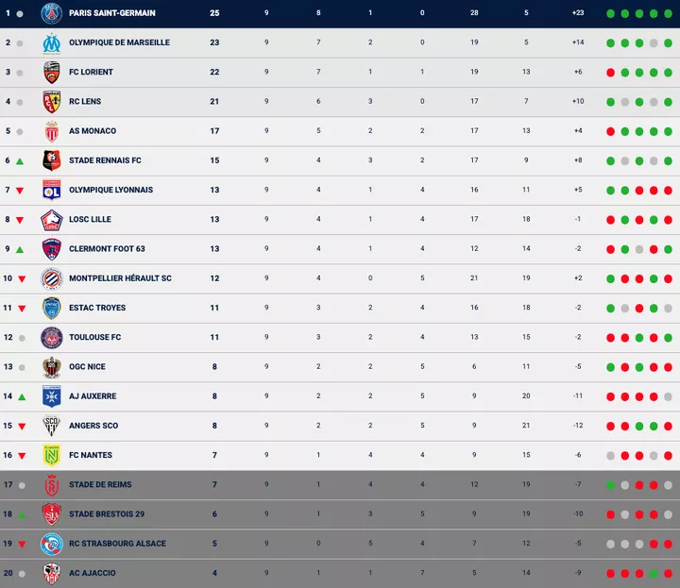Click the AS Monaco club logo
The image size is (680, 588).
(51, 131)
